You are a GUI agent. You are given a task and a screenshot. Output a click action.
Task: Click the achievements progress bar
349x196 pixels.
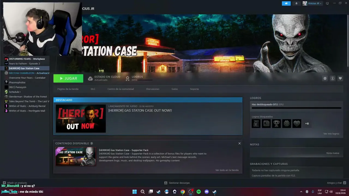[296, 108]
